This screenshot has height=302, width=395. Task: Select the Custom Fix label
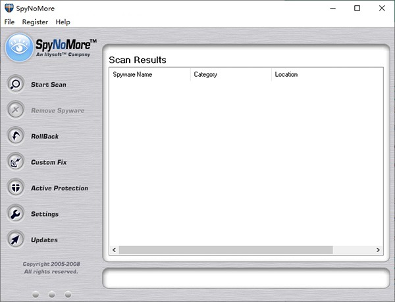[49, 162]
